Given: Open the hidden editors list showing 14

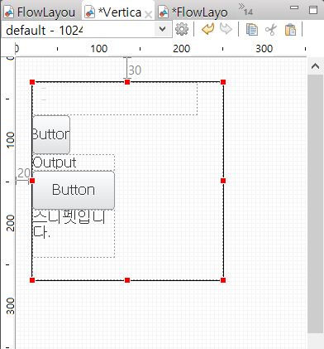Looking at the screenshot, I should (245, 9).
